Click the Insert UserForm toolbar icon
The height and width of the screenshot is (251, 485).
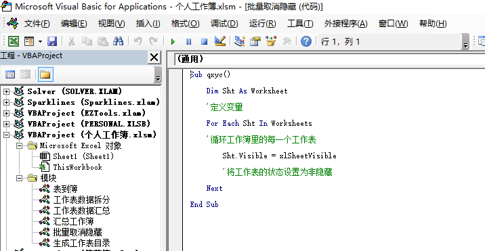tap(29, 41)
